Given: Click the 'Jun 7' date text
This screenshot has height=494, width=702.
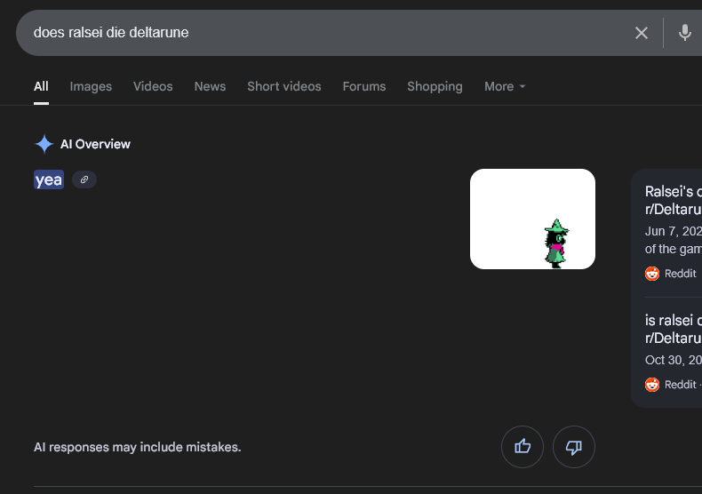Looking at the screenshot, I should click(662, 231).
